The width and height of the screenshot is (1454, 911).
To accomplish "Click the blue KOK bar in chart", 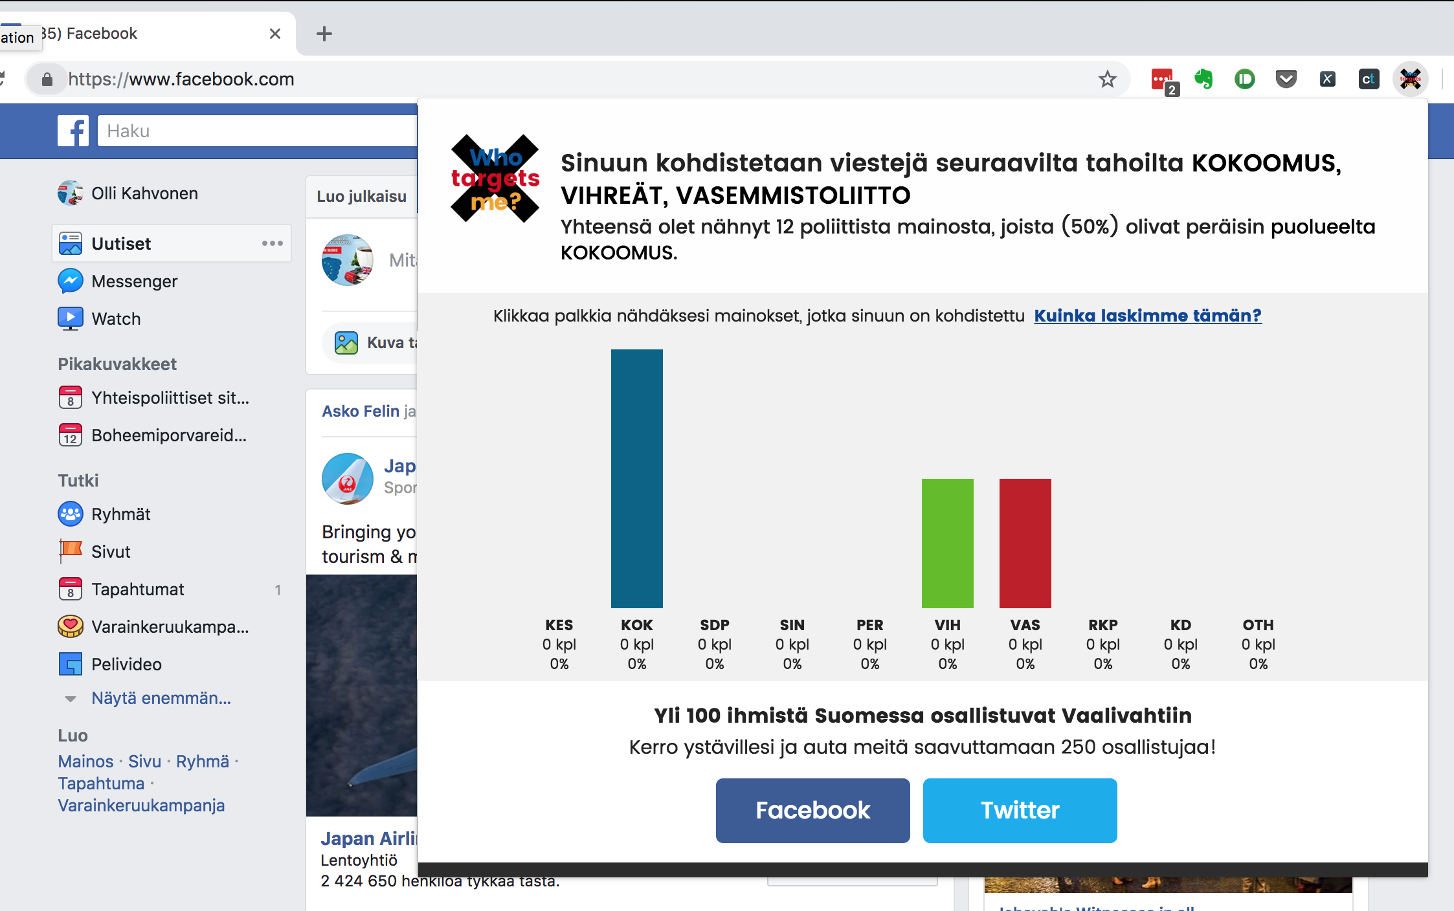I will click(637, 479).
